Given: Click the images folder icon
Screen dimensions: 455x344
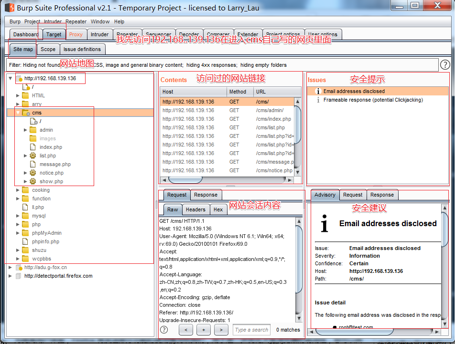Looking at the screenshot, I should click(33, 138).
